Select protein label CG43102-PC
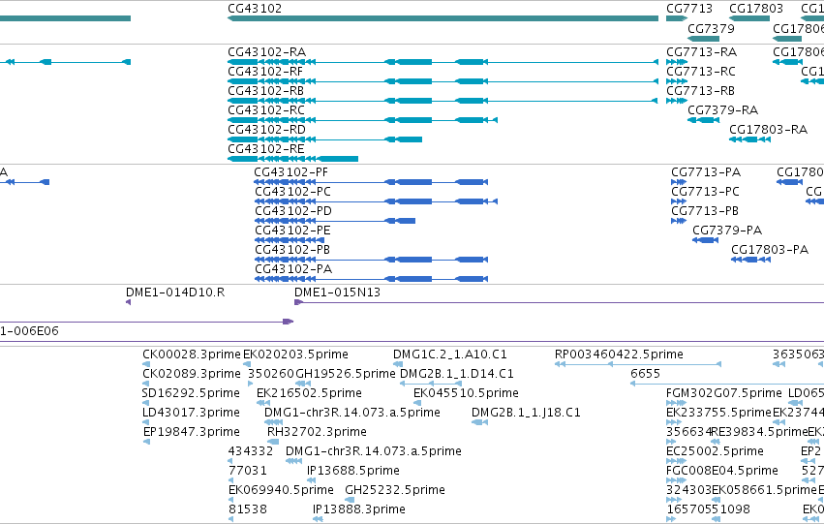 pos(292,192)
